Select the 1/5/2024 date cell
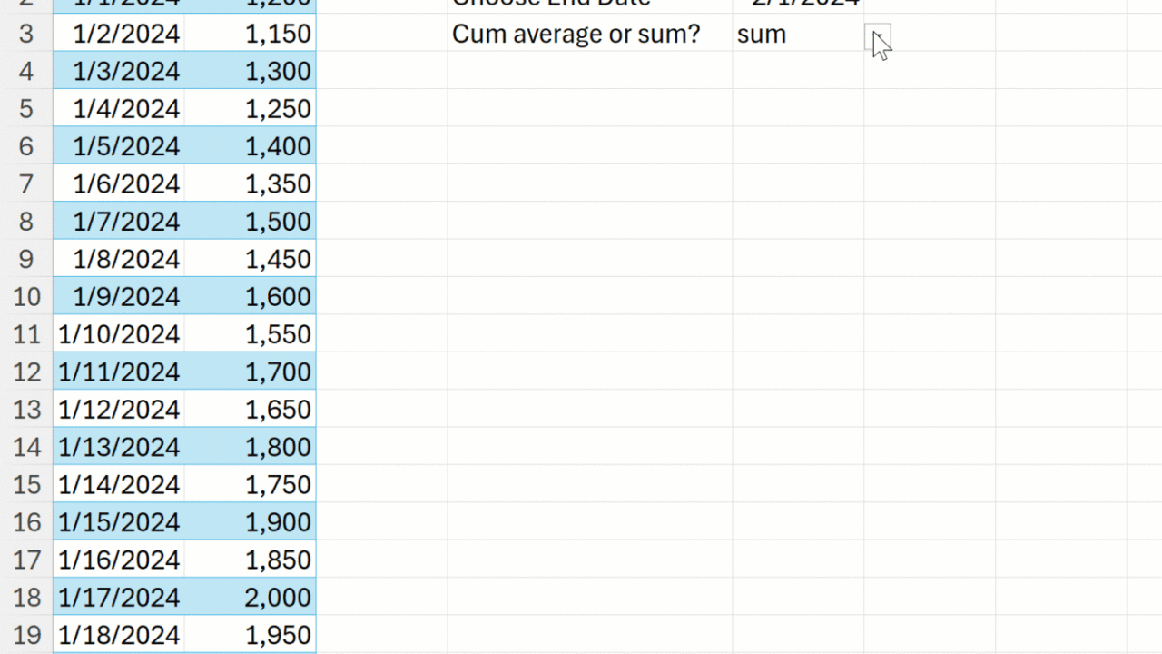 (x=119, y=146)
